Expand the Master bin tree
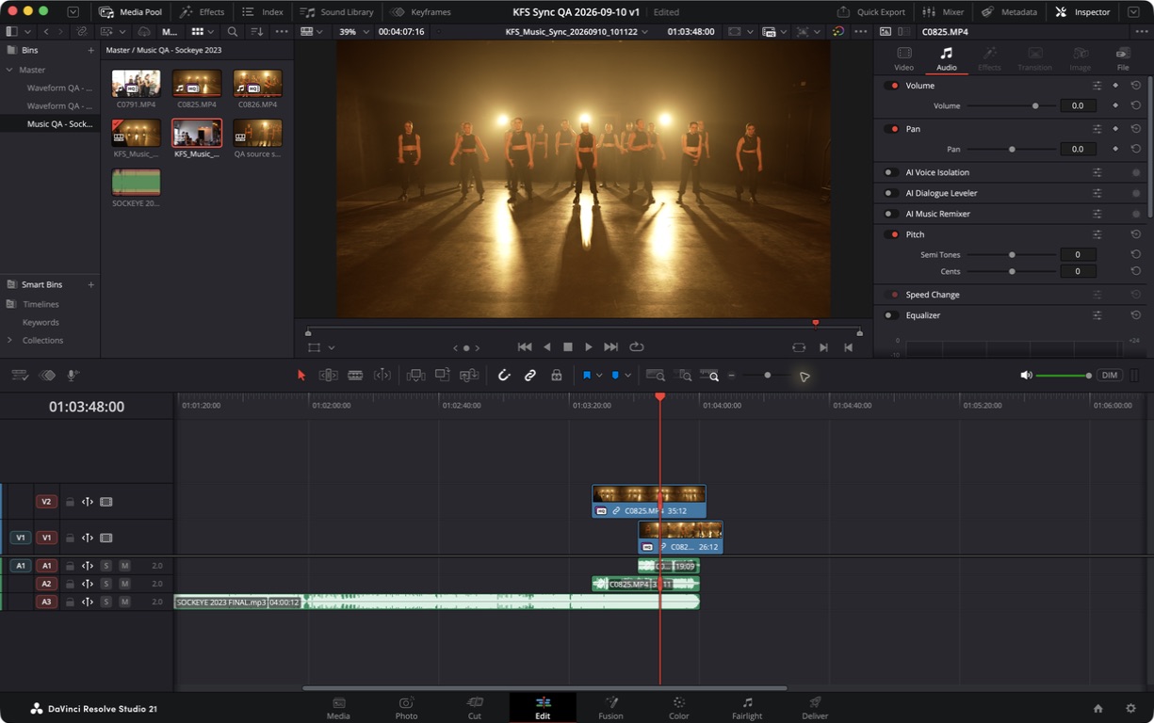This screenshot has height=723, width=1154. pos(9,70)
